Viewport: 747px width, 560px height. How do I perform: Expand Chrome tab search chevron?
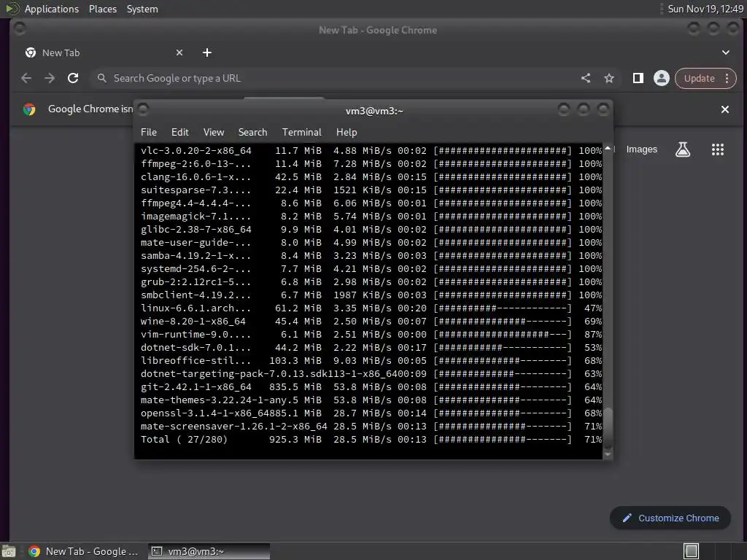726,52
